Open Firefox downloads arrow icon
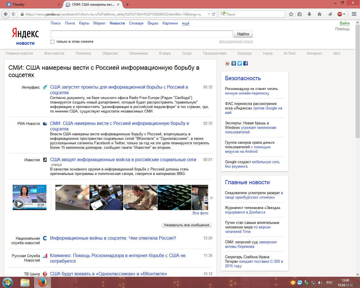This screenshot has width=360, height=288. coord(309,14)
